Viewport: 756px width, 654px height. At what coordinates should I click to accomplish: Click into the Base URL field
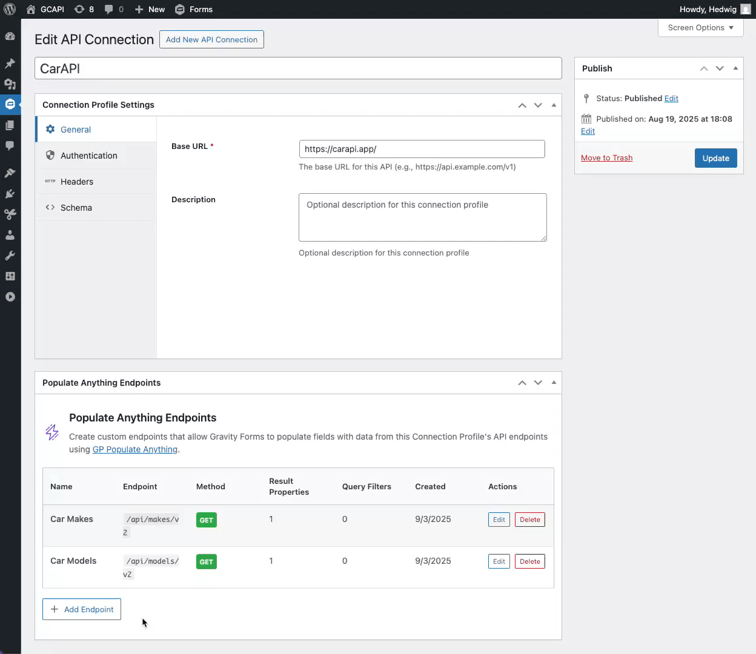coord(422,149)
